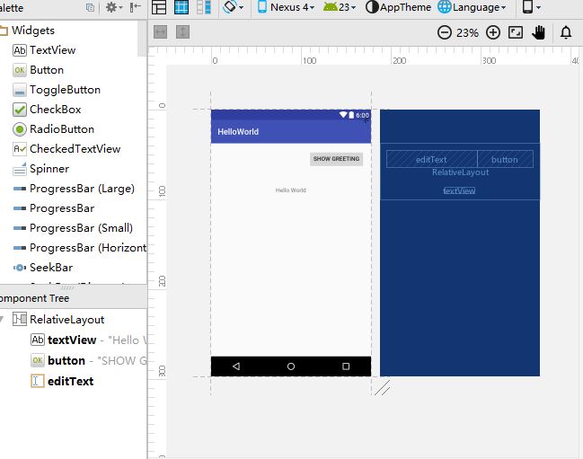Open the layout variants device dropdown
The width and height of the screenshot is (583, 459).
(x=531, y=7)
